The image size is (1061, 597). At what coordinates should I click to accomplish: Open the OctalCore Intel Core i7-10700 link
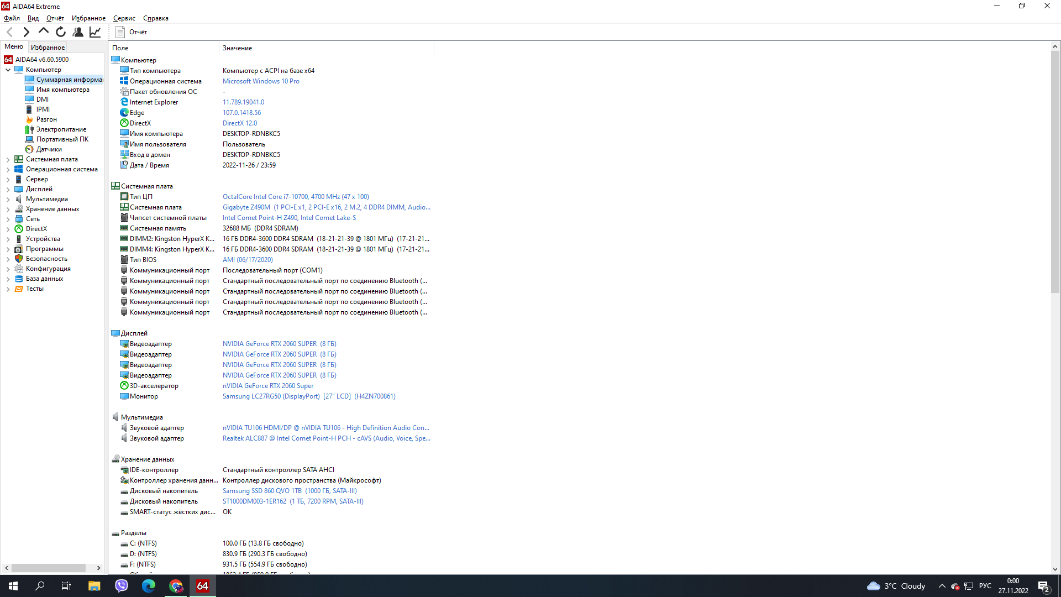coord(296,197)
